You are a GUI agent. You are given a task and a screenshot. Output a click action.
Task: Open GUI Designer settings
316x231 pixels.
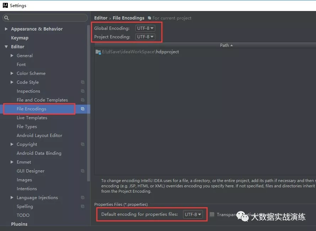pyautogui.click(x=31, y=171)
